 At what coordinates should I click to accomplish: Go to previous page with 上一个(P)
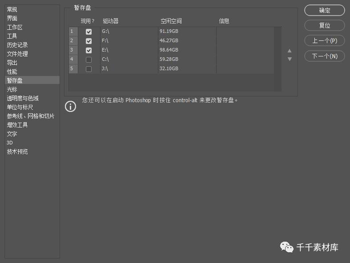pyautogui.click(x=325, y=40)
